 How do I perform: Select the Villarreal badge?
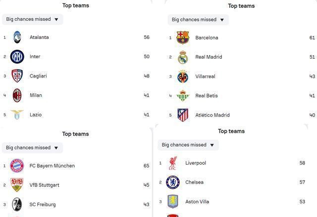183,76
